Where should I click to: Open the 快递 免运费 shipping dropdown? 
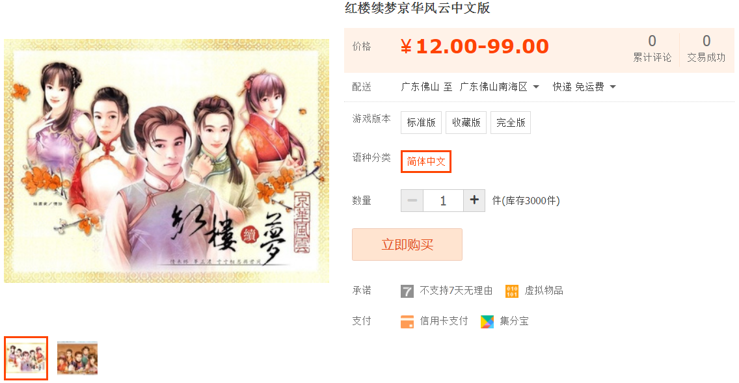[x=584, y=86]
